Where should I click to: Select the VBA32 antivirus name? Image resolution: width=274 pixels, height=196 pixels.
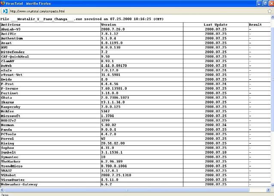(x=6, y=171)
